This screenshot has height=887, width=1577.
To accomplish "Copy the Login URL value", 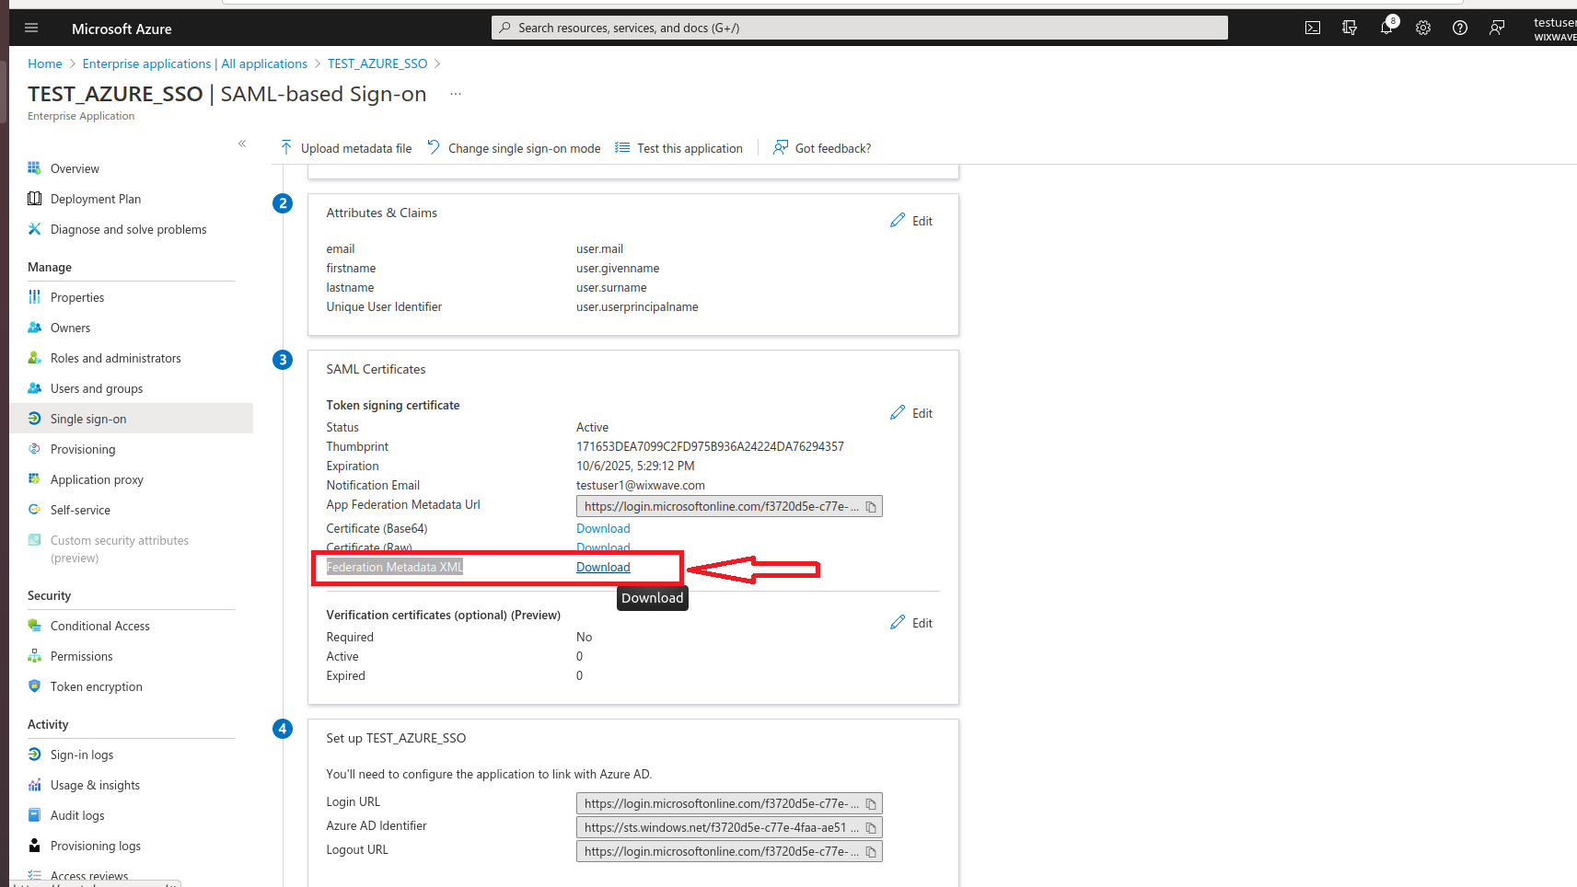I will point(871,804).
